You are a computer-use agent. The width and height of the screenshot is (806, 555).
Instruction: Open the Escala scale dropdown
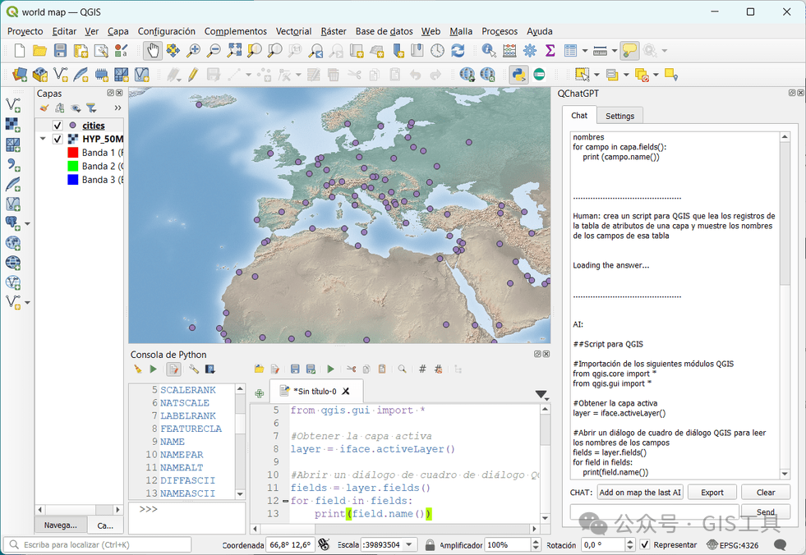409,544
